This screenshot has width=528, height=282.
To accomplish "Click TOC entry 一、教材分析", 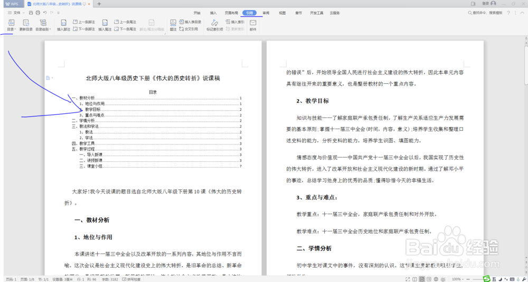I will click(157, 98).
